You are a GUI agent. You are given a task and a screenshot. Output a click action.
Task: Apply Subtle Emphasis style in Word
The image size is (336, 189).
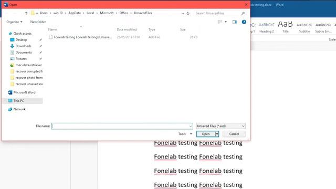point(323,27)
